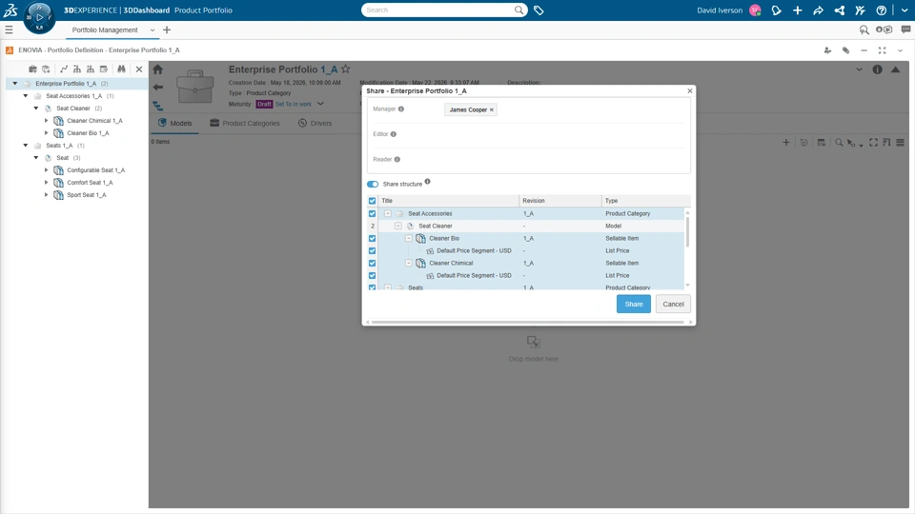This screenshot has width=915, height=514.
Task: Click the widget tag icon in the ENOVIA header
Action: pos(845,50)
